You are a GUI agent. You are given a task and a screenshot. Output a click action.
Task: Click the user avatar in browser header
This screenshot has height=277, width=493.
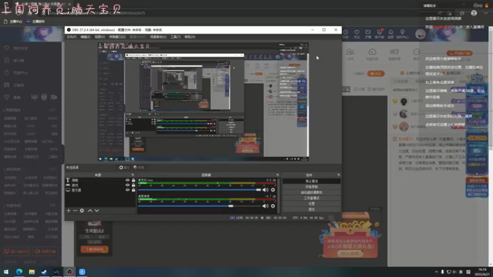coord(420,34)
